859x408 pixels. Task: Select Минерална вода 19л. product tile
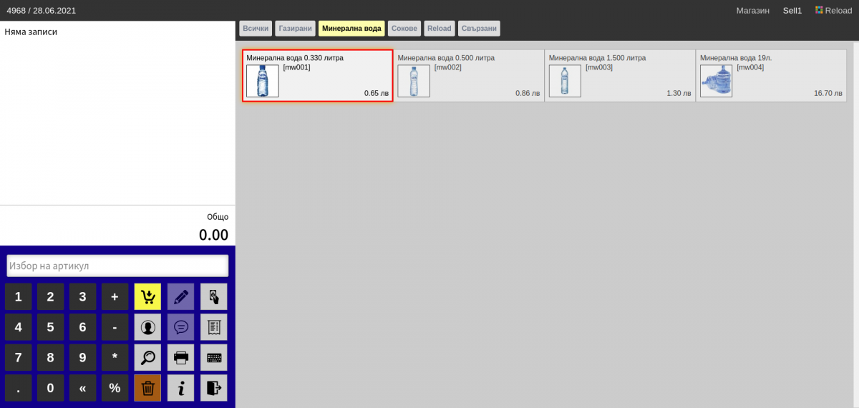(771, 76)
